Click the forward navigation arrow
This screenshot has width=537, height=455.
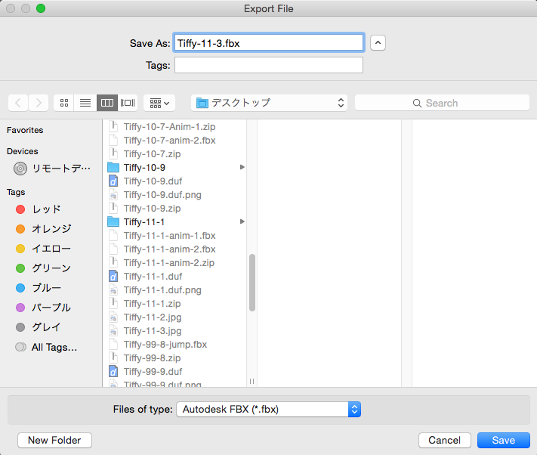click(x=39, y=103)
